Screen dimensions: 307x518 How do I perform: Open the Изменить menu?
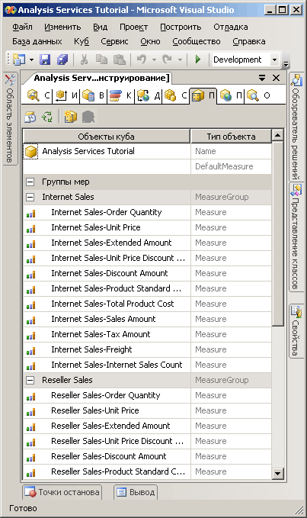coord(62,27)
